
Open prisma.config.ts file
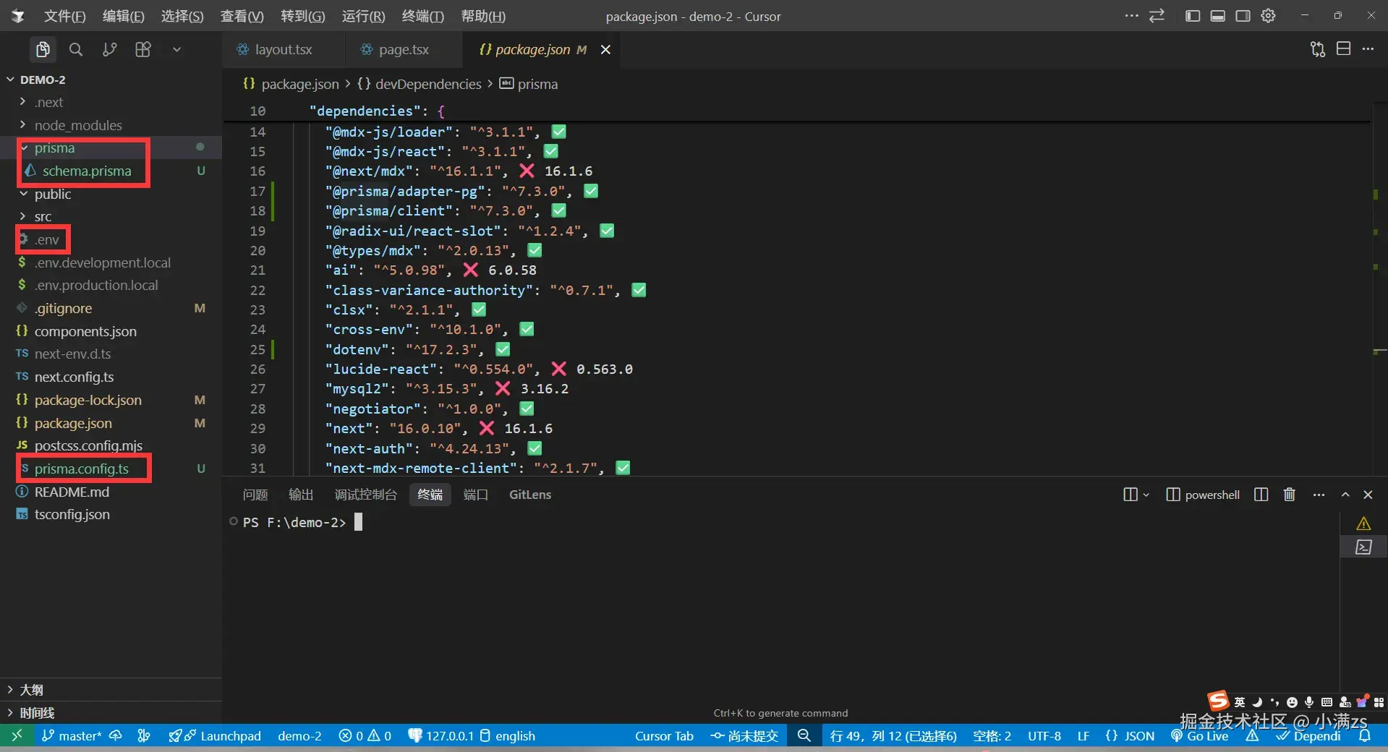[82, 469]
